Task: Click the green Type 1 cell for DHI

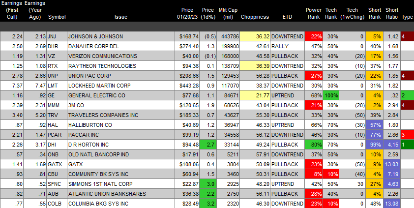Action: (408, 145)
